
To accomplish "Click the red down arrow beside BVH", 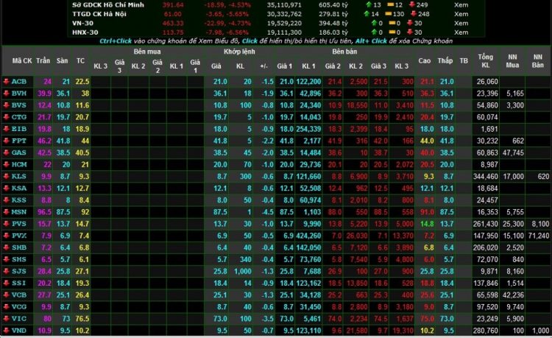I will (x=7, y=94).
